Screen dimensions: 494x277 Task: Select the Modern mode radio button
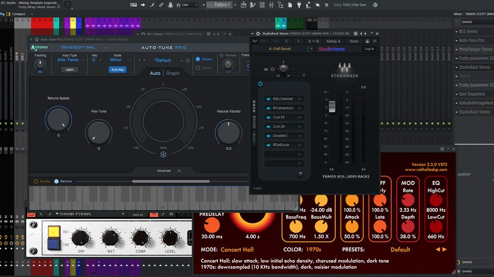198,59
